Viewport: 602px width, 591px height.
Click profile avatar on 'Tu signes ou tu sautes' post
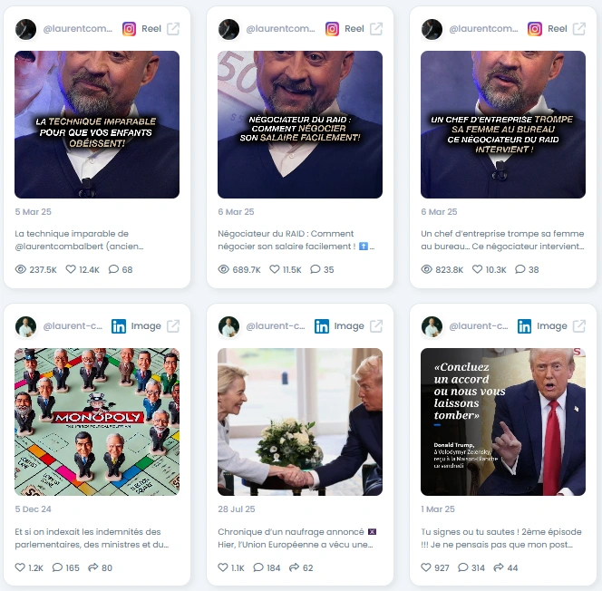[432, 326]
